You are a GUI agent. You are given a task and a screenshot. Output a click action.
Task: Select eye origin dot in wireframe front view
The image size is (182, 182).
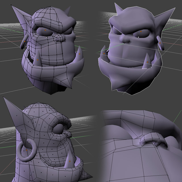pyautogui.click(x=45, y=30)
